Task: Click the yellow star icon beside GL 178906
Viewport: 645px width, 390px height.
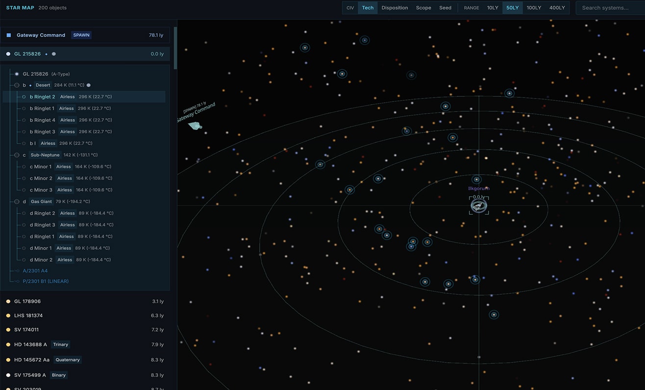Action: point(8,302)
